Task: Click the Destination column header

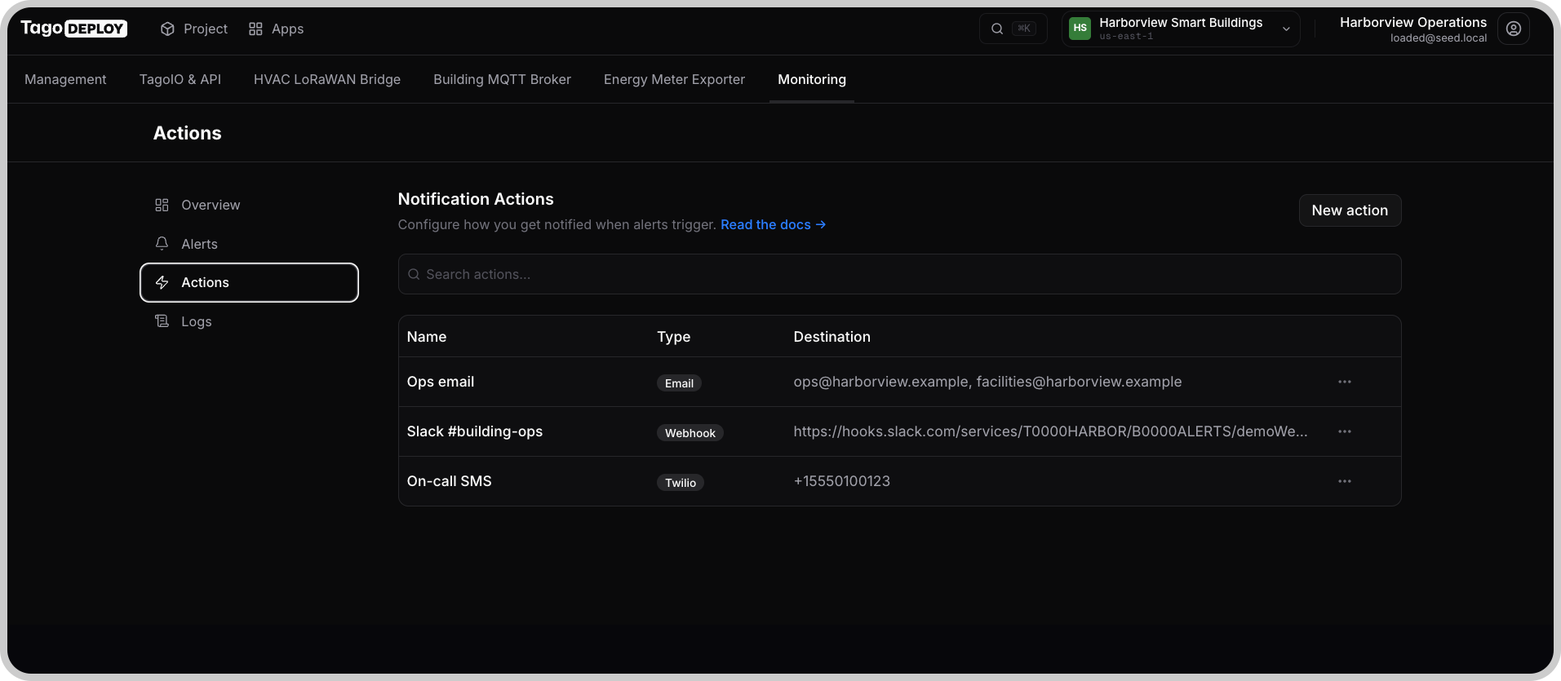Action: (831, 337)
